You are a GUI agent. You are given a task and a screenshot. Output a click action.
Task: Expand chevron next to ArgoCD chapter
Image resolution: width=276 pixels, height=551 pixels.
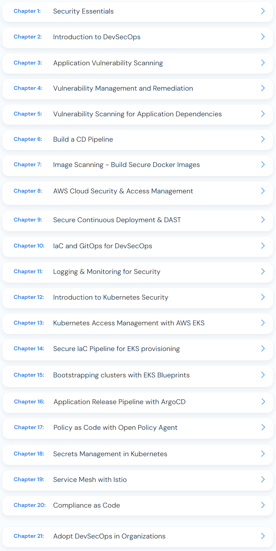[x=263, y=402]
